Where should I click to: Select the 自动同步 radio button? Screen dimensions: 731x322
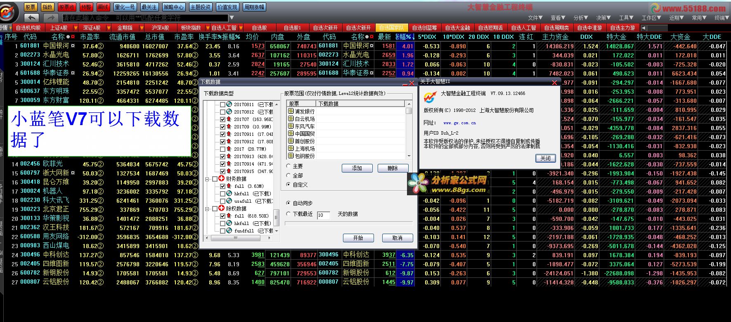point(289,203)
